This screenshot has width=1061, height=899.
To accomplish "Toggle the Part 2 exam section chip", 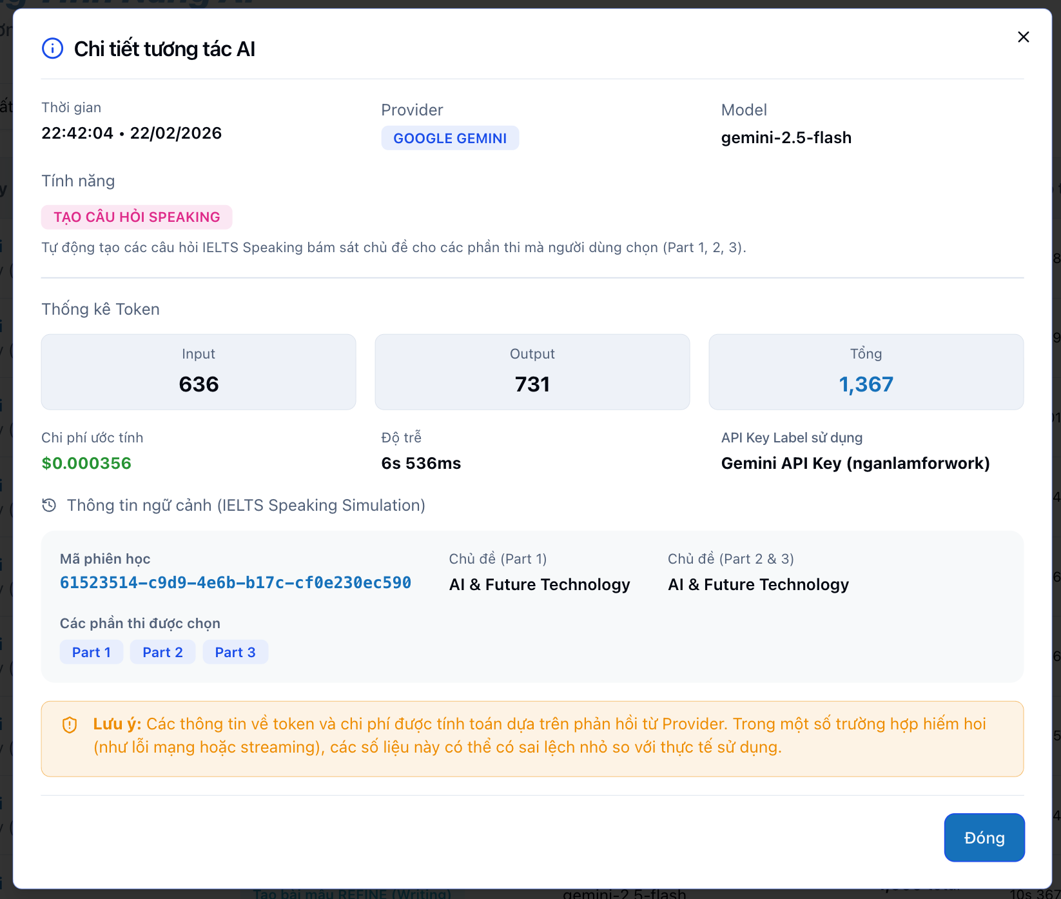I will (x=162, y=651).
